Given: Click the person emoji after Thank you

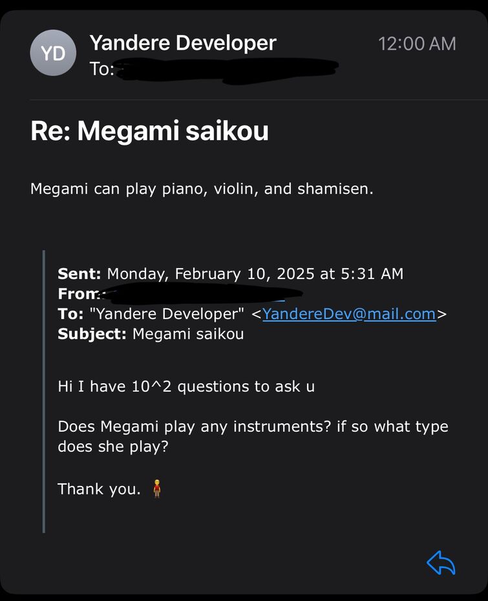Looking at the screenshot, I should point(156,489).
